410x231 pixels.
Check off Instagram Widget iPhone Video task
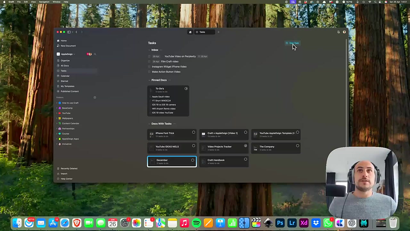tap(149, 67)
